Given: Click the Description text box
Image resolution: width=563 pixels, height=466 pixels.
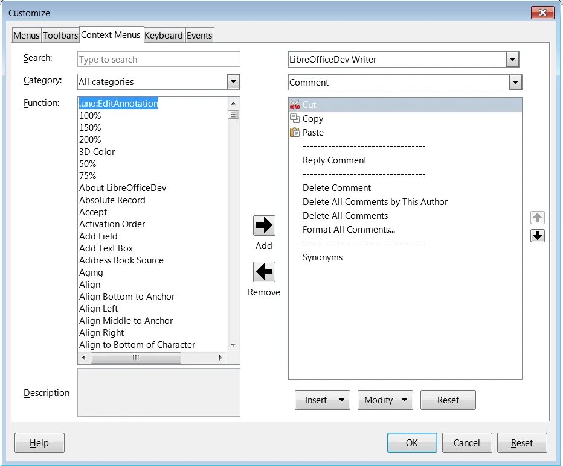Looking at the screenshot, I should point(159,392).
